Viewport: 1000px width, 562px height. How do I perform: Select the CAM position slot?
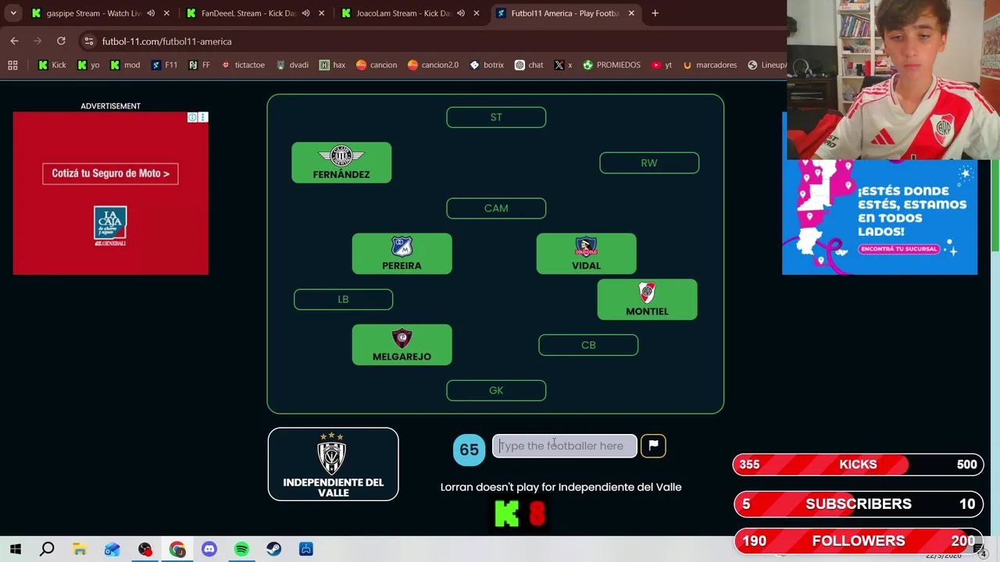tap(496, 208)
